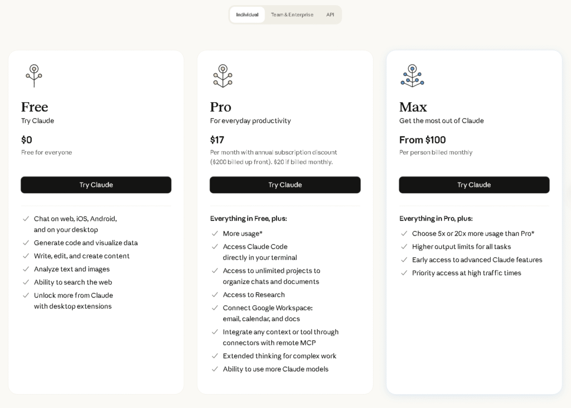Click checkmark beside 'Extended thinking for complex work'
Image resolution: width=571 pixels, height=408 pixels.
coord(215,356)
